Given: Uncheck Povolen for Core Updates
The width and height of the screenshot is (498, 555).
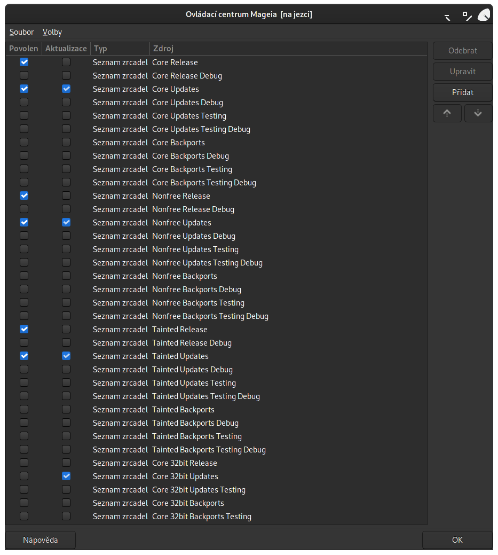Looking at the screenshot, I should (24, 89).
